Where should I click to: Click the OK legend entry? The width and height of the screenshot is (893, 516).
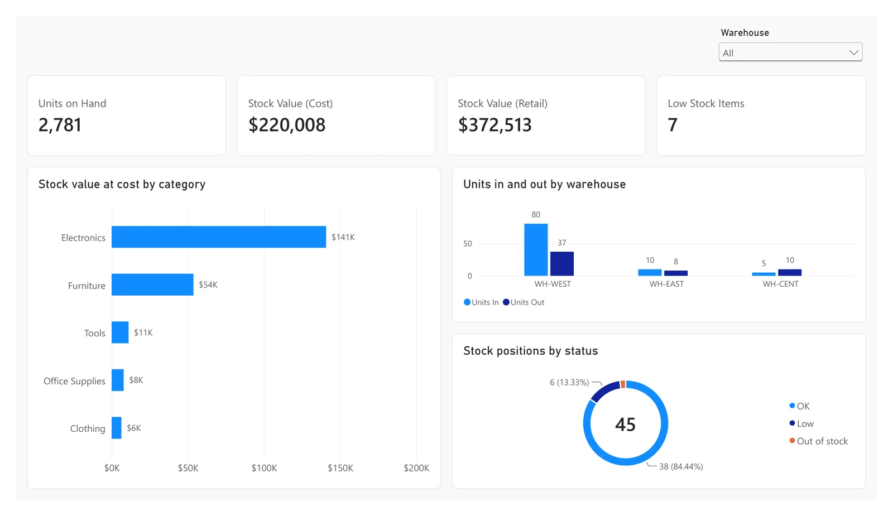[x=799, y=406]
